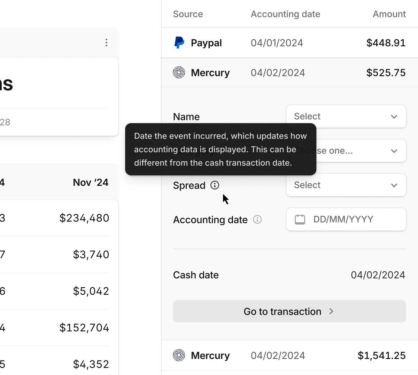Click the info icon next to Accounting date

pyautogui.click(x=257, y=220)
